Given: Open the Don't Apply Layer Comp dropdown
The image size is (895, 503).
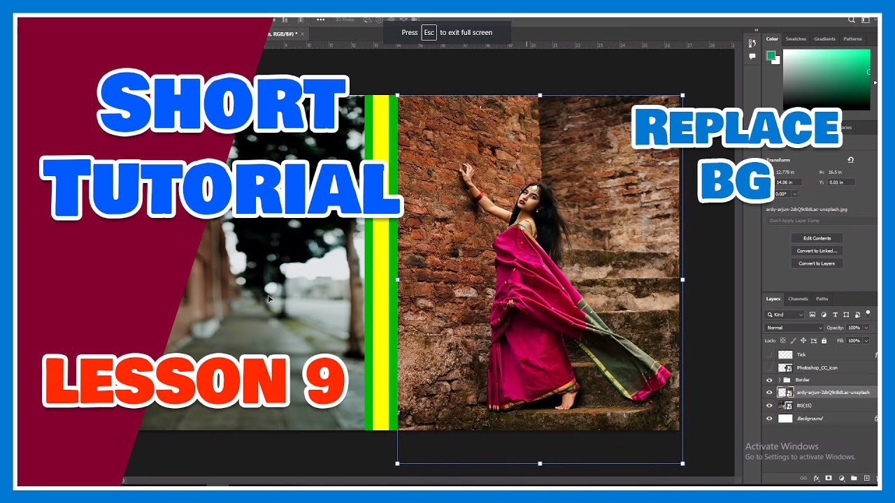Looking at the screenshot, I should click(820, 221).
